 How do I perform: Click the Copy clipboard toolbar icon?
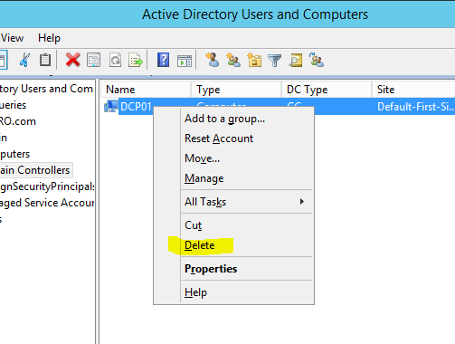(x=45, y=60)
